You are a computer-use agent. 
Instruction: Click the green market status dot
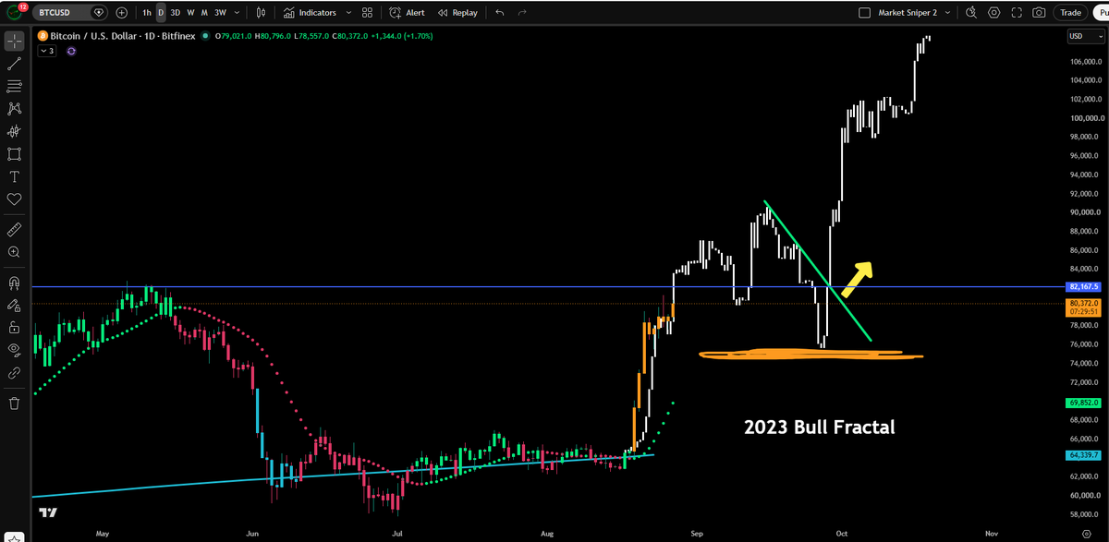pyautogui.click(x=205, y=36)
